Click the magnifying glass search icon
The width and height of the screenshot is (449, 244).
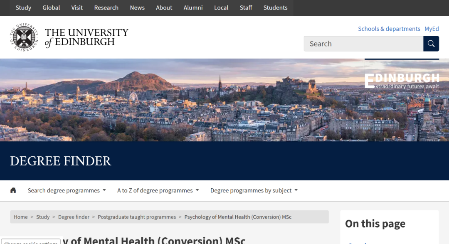click(431, 44)
